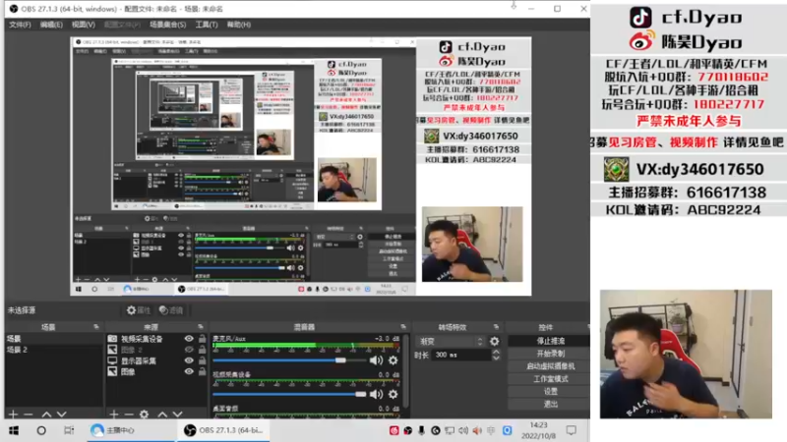Open the 工具(T) menu

pos(207,25)
